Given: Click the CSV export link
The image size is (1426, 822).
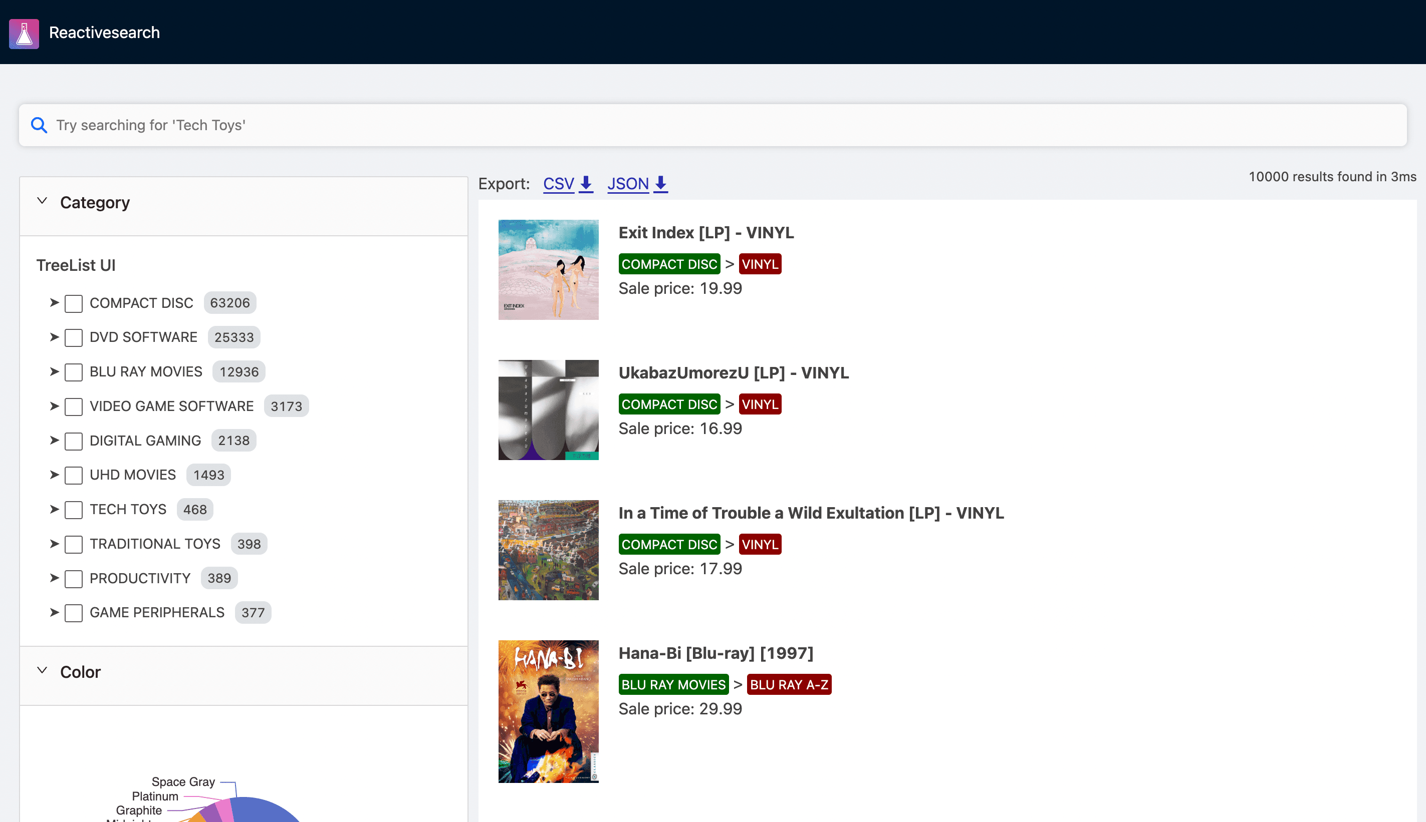Looking at the screenshot, I should point(558,184).
